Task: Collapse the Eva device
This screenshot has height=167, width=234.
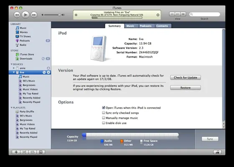Action: coord(14,73)
